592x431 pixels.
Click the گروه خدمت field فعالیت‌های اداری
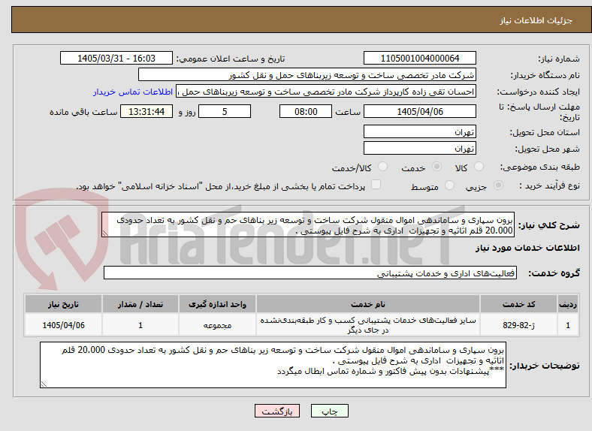(310, 273)
